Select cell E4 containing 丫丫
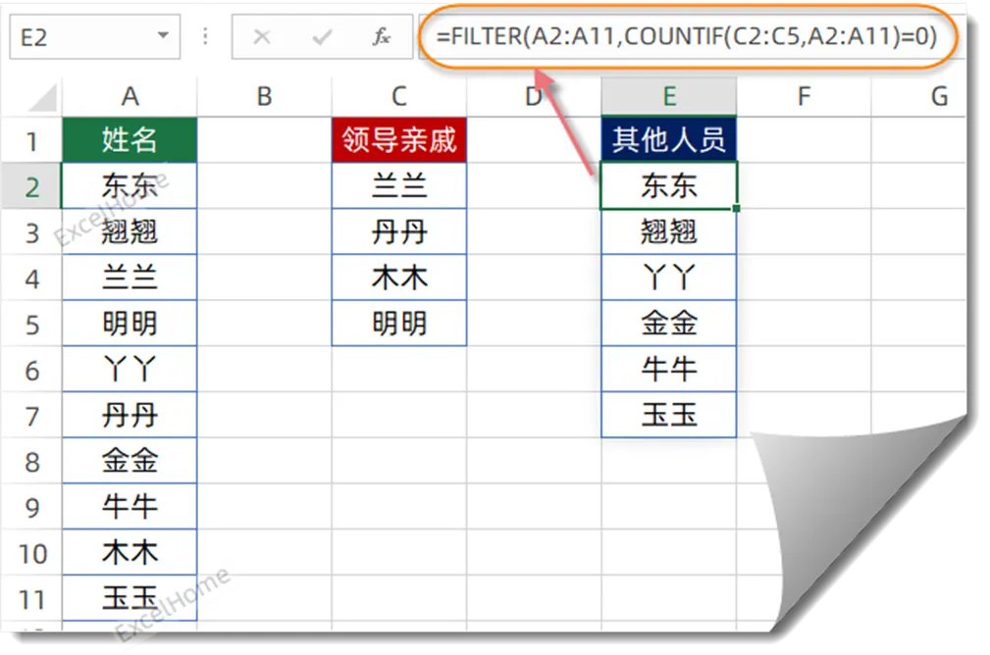 coord(668,277)
